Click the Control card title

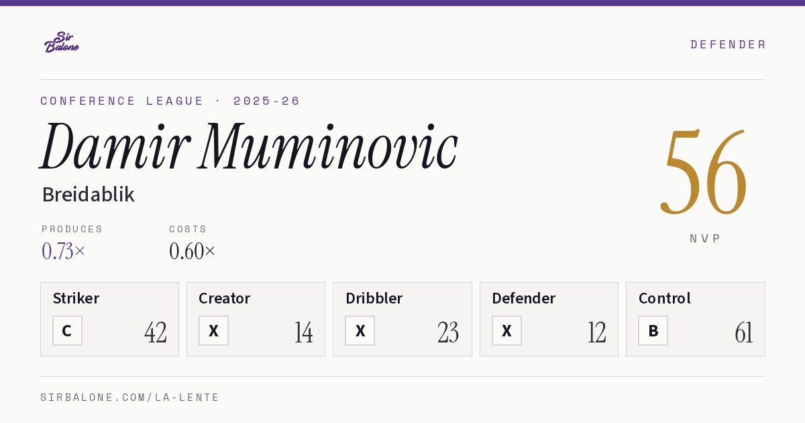664,298
